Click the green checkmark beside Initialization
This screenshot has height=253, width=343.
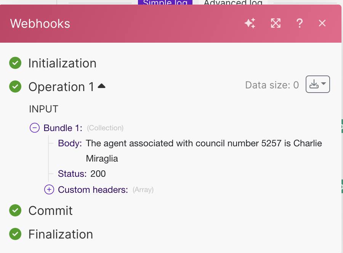15,63
